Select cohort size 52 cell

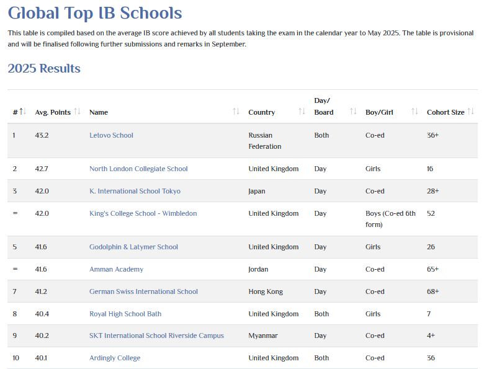point(431,213)
